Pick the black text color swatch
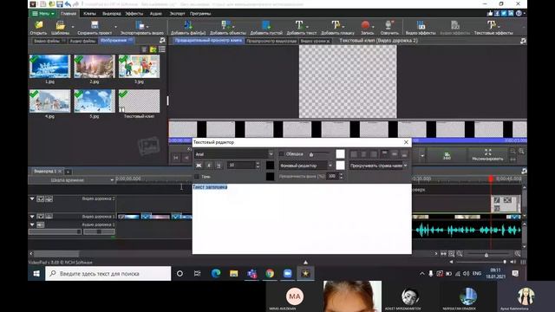The image size is (555, 312). tap(270, 166)
